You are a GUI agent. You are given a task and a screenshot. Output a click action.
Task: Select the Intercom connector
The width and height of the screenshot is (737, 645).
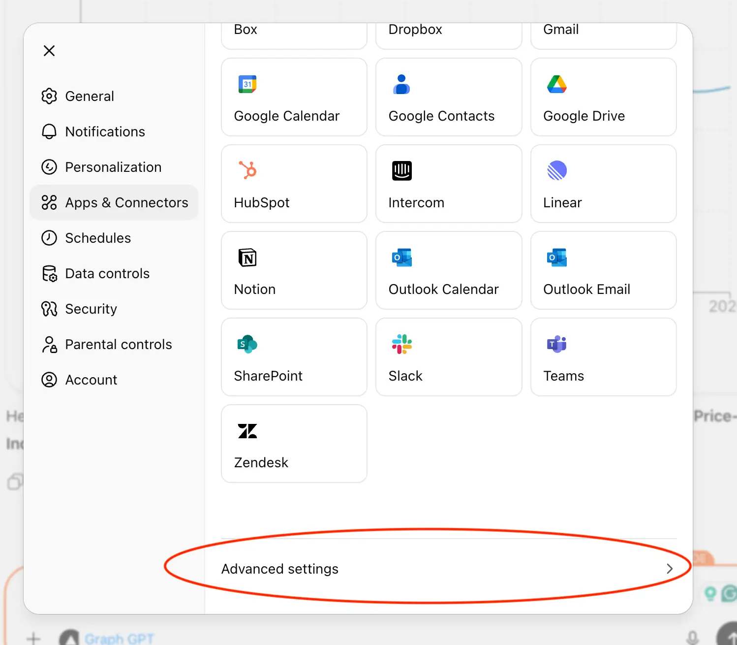[448, 183]
